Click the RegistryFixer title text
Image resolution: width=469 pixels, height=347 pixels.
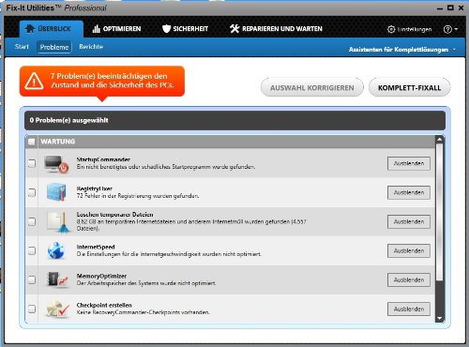(x=95, y=189)
